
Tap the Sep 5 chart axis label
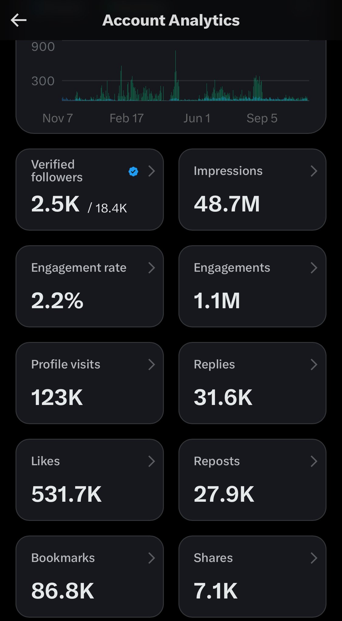point(262,118)
